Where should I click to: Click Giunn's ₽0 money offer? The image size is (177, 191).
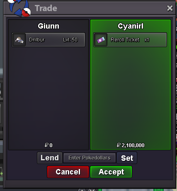pos(48,145)
